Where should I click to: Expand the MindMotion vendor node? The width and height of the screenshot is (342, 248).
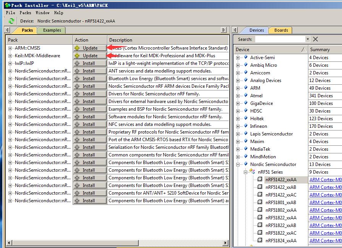[x=238, y=157]
